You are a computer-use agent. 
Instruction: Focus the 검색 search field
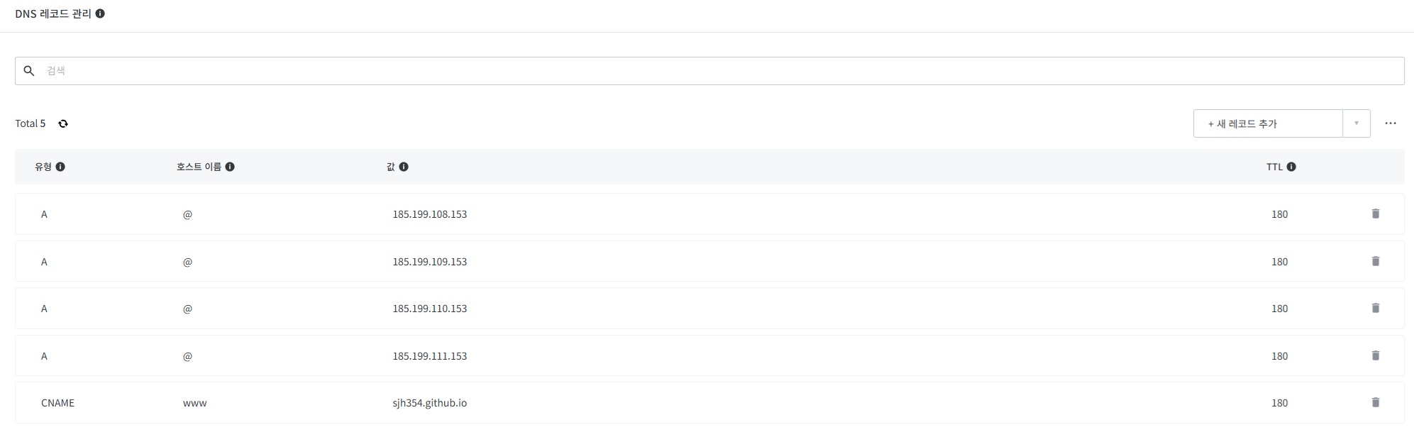click(x=709, y=71)
